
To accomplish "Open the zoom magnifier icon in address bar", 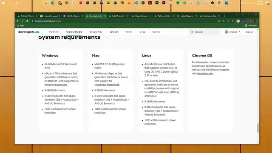I will tap(224, 21).
